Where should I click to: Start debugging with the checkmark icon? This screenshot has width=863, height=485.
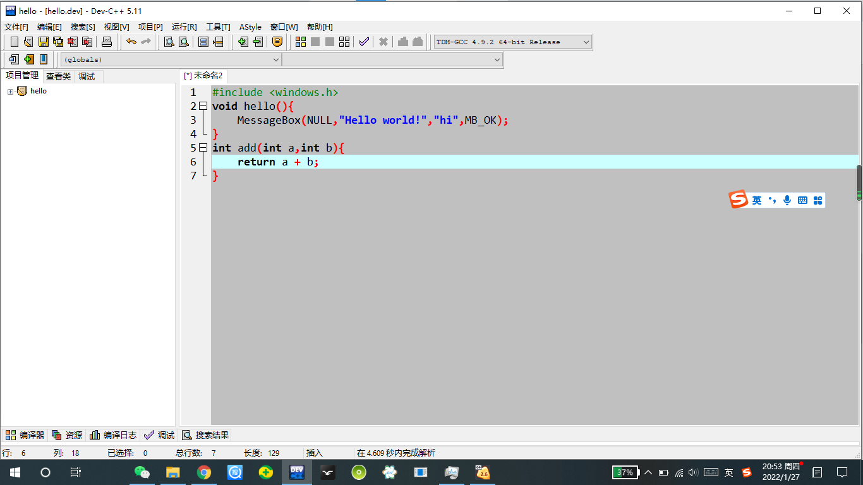[363, 42]
